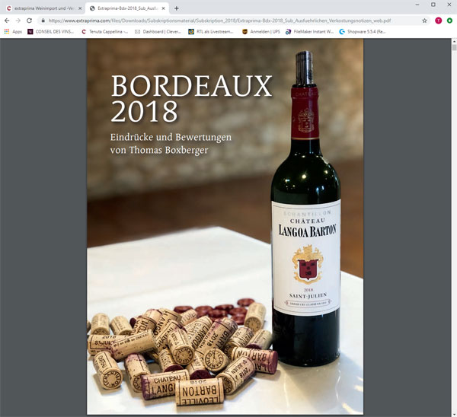Reload the current PDF page
The image size is (457, 417).
click(29, 21)
